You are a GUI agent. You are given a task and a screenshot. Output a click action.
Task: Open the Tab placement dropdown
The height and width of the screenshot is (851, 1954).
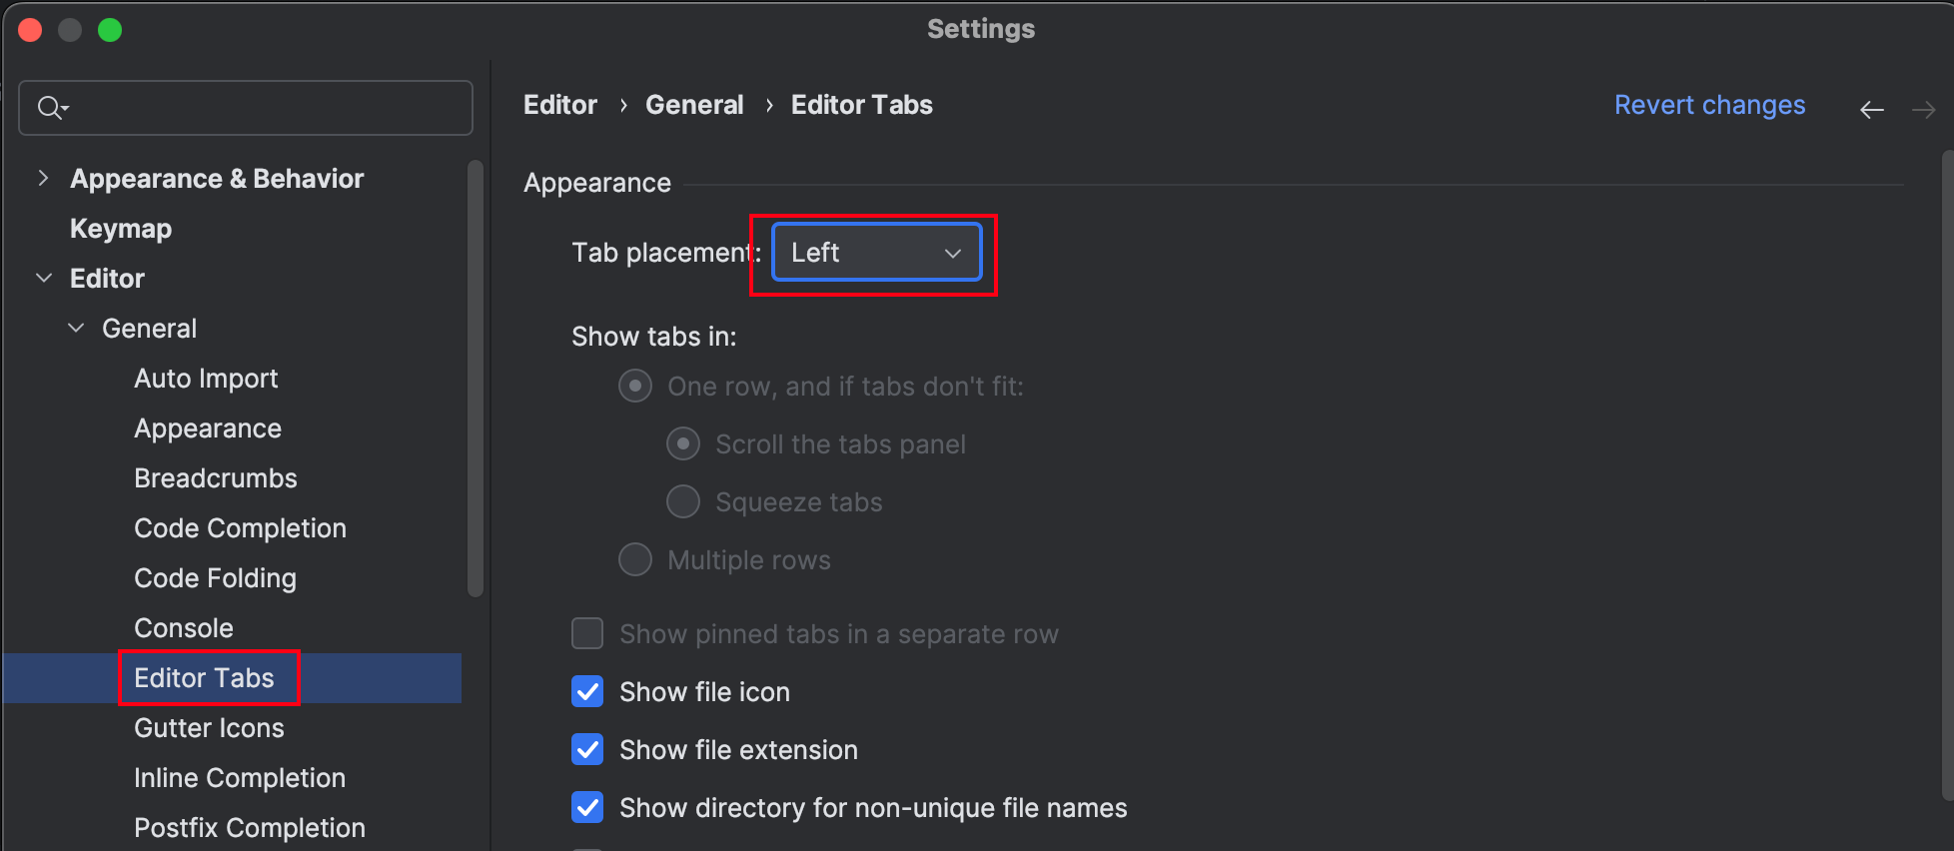tap(877, 253)
